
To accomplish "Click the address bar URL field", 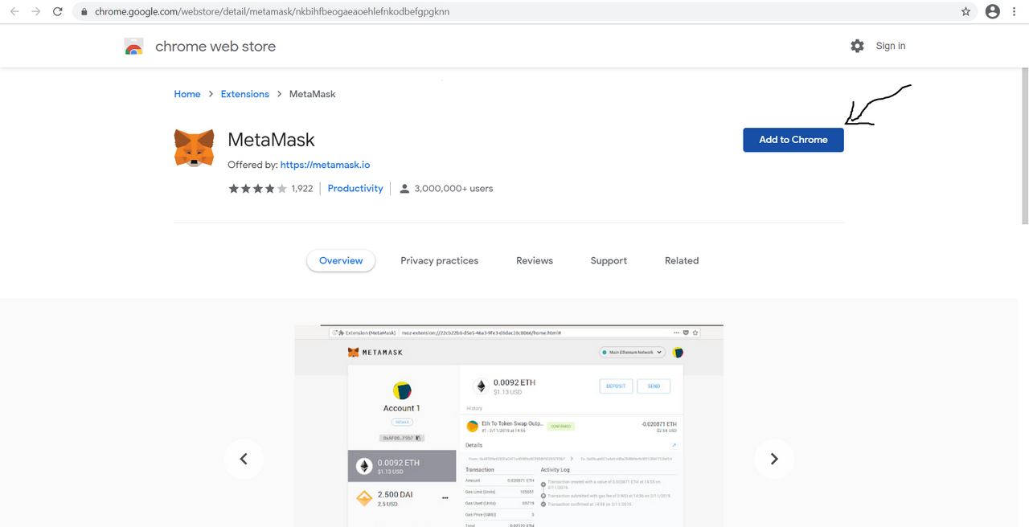I will pos(523,12).
